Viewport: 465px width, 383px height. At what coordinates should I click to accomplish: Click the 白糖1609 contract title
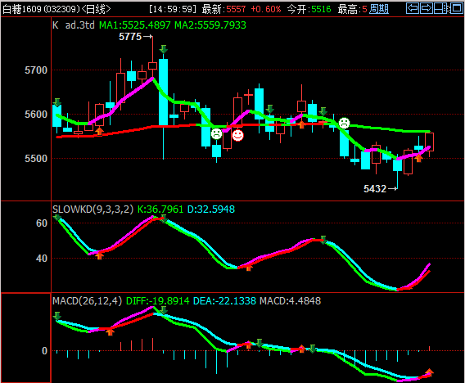(22, 9)
